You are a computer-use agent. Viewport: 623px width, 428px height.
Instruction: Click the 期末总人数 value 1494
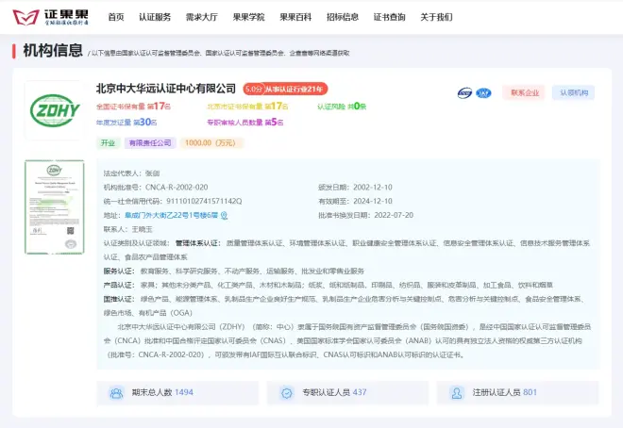pyautogui.click(x=184, y=392)
